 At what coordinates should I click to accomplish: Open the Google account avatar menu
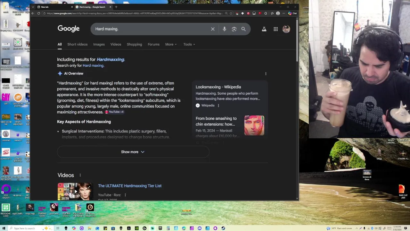tap(286, 29)
